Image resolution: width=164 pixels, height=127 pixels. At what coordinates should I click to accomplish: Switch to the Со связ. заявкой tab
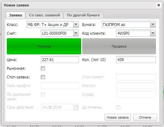tap(44, 15)
